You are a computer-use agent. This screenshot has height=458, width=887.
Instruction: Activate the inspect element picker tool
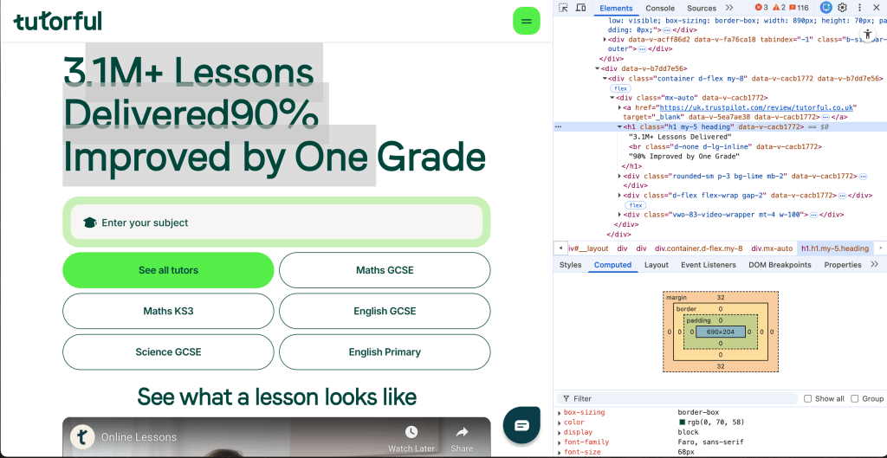(x=564, y=8)
